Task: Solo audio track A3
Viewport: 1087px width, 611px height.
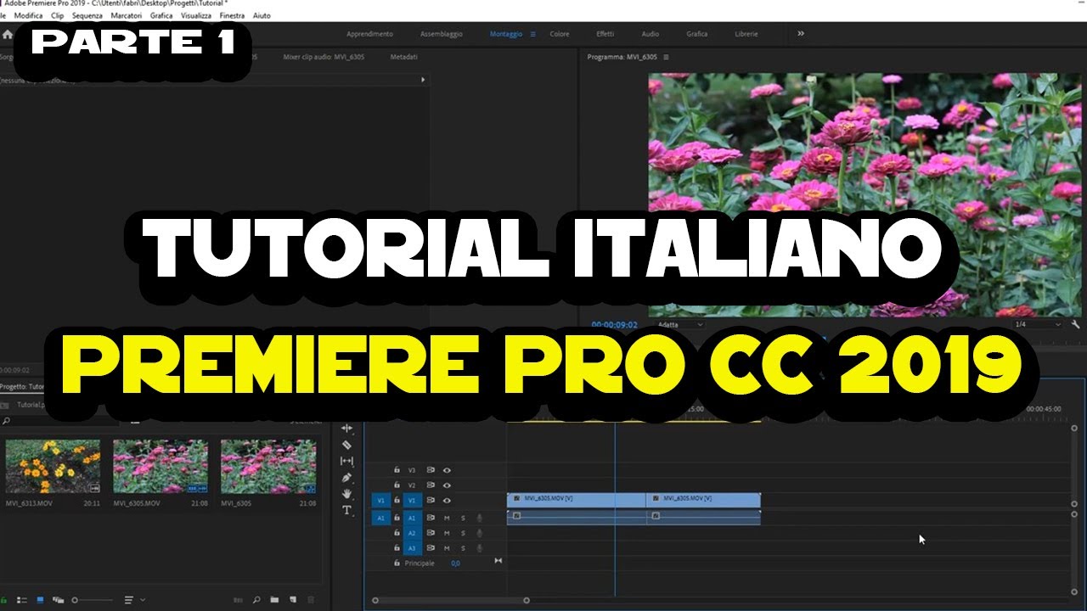Action: (463, 548)
